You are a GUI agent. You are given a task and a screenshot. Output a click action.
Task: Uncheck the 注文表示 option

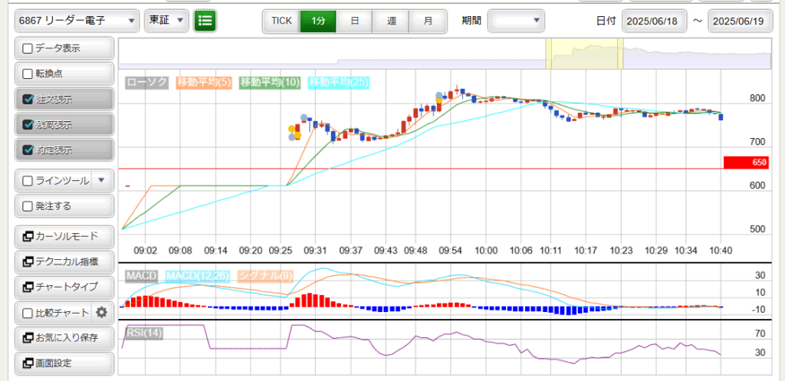pyautogui.click(x=28, y=99)
